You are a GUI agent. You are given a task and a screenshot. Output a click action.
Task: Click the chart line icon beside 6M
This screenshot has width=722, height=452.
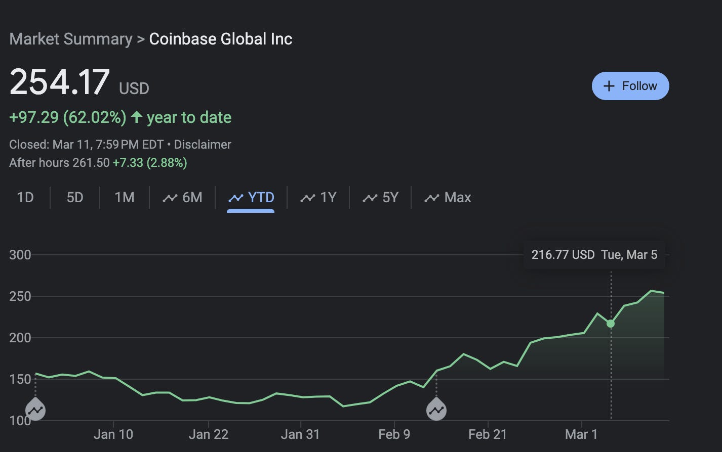click(x=169, y=198)
